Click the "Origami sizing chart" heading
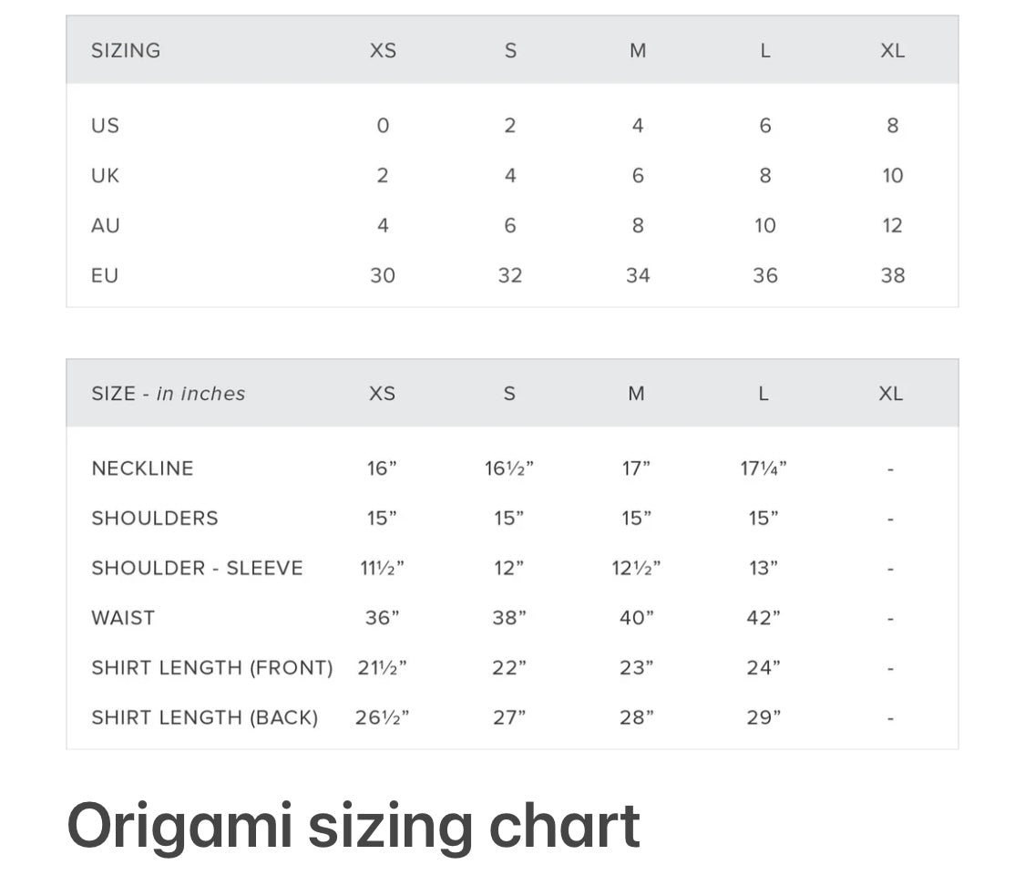 point(354,826)
